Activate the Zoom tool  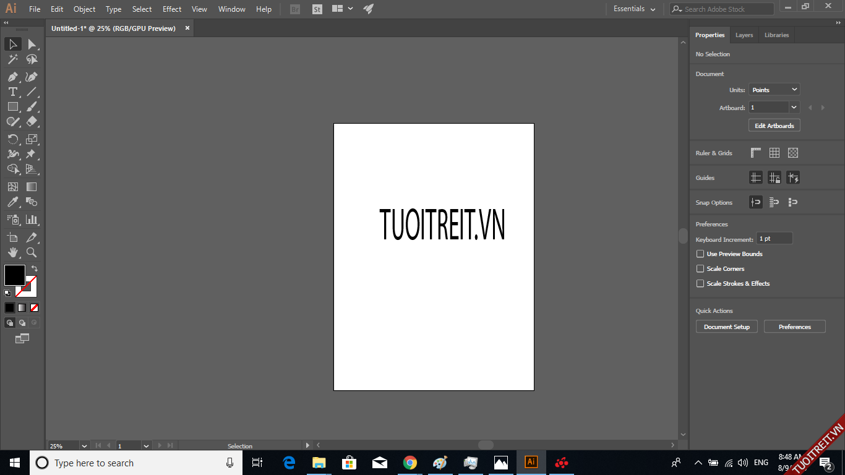pos(32,252)
